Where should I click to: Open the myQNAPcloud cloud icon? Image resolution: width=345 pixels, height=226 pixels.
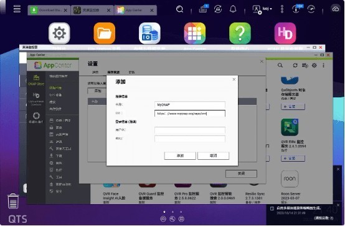[x=335, y=9]
